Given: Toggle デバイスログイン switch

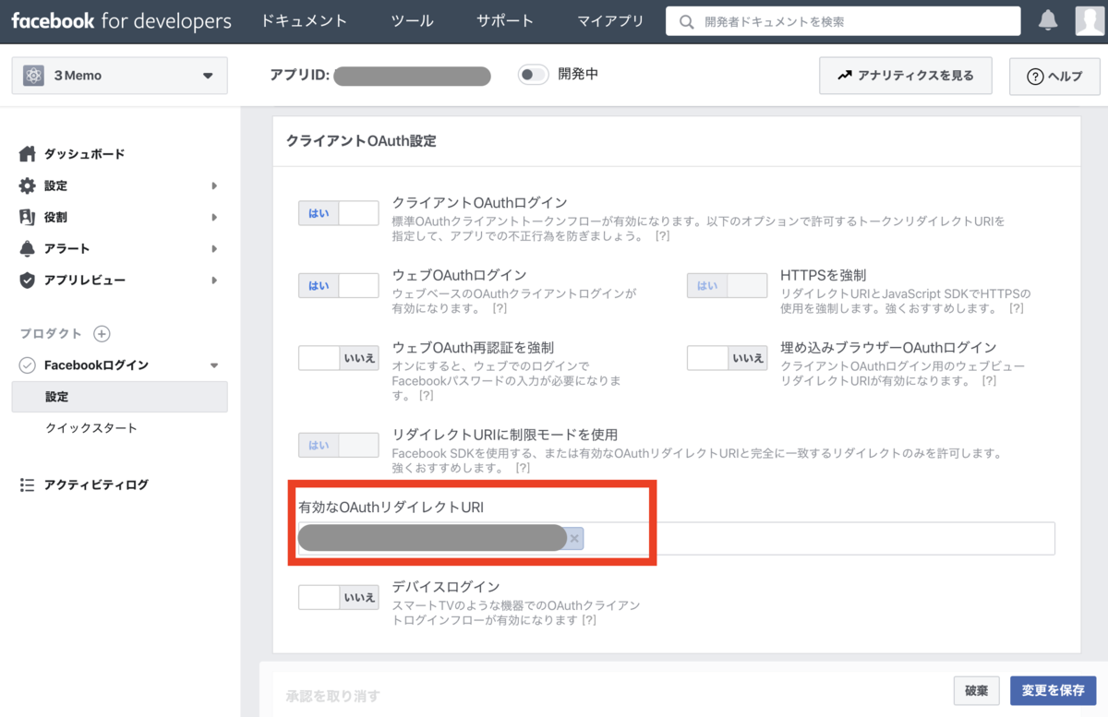Looking at the screenshot, I should [338, 597].
